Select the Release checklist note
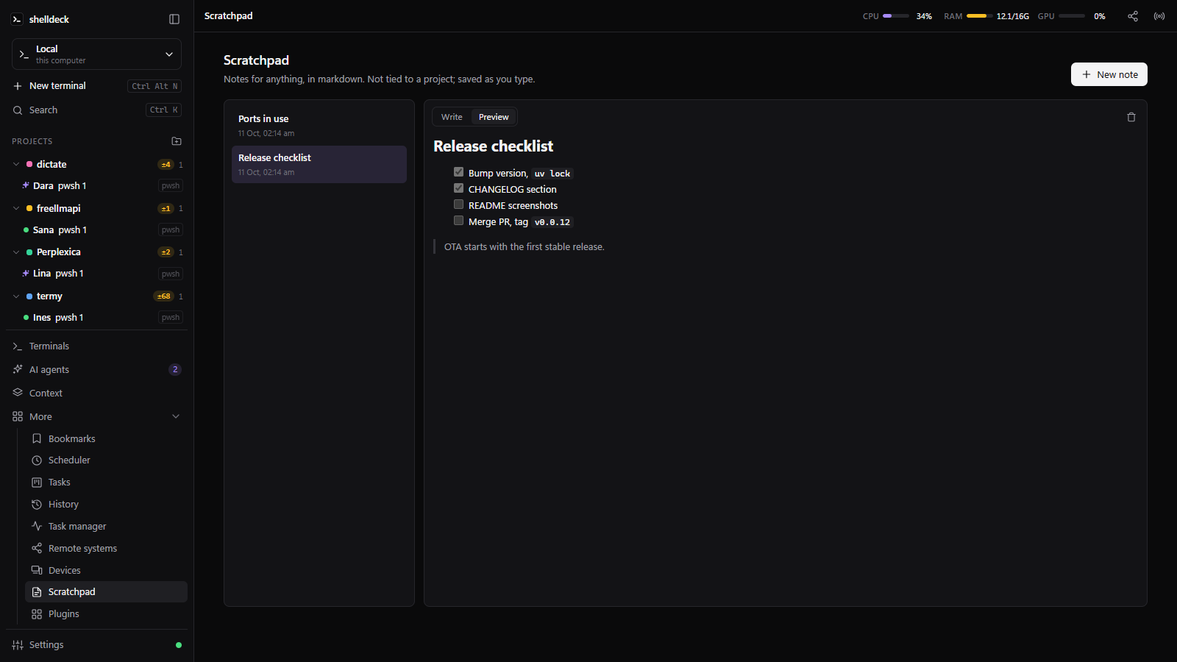 click(x=319, y=165)
